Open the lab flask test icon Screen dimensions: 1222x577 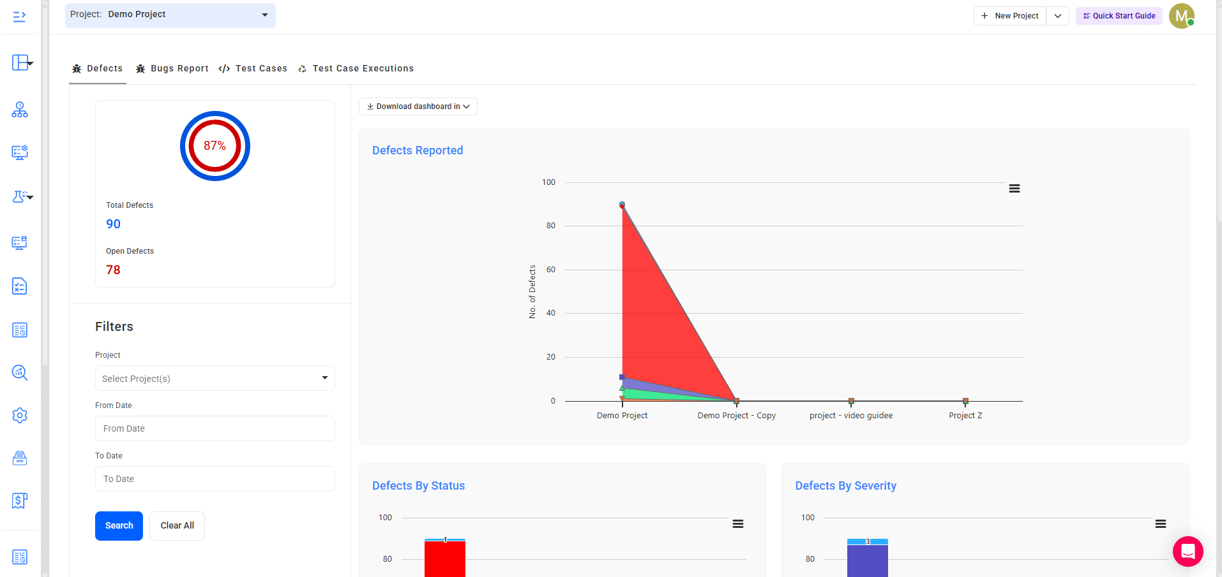(19, 196)
